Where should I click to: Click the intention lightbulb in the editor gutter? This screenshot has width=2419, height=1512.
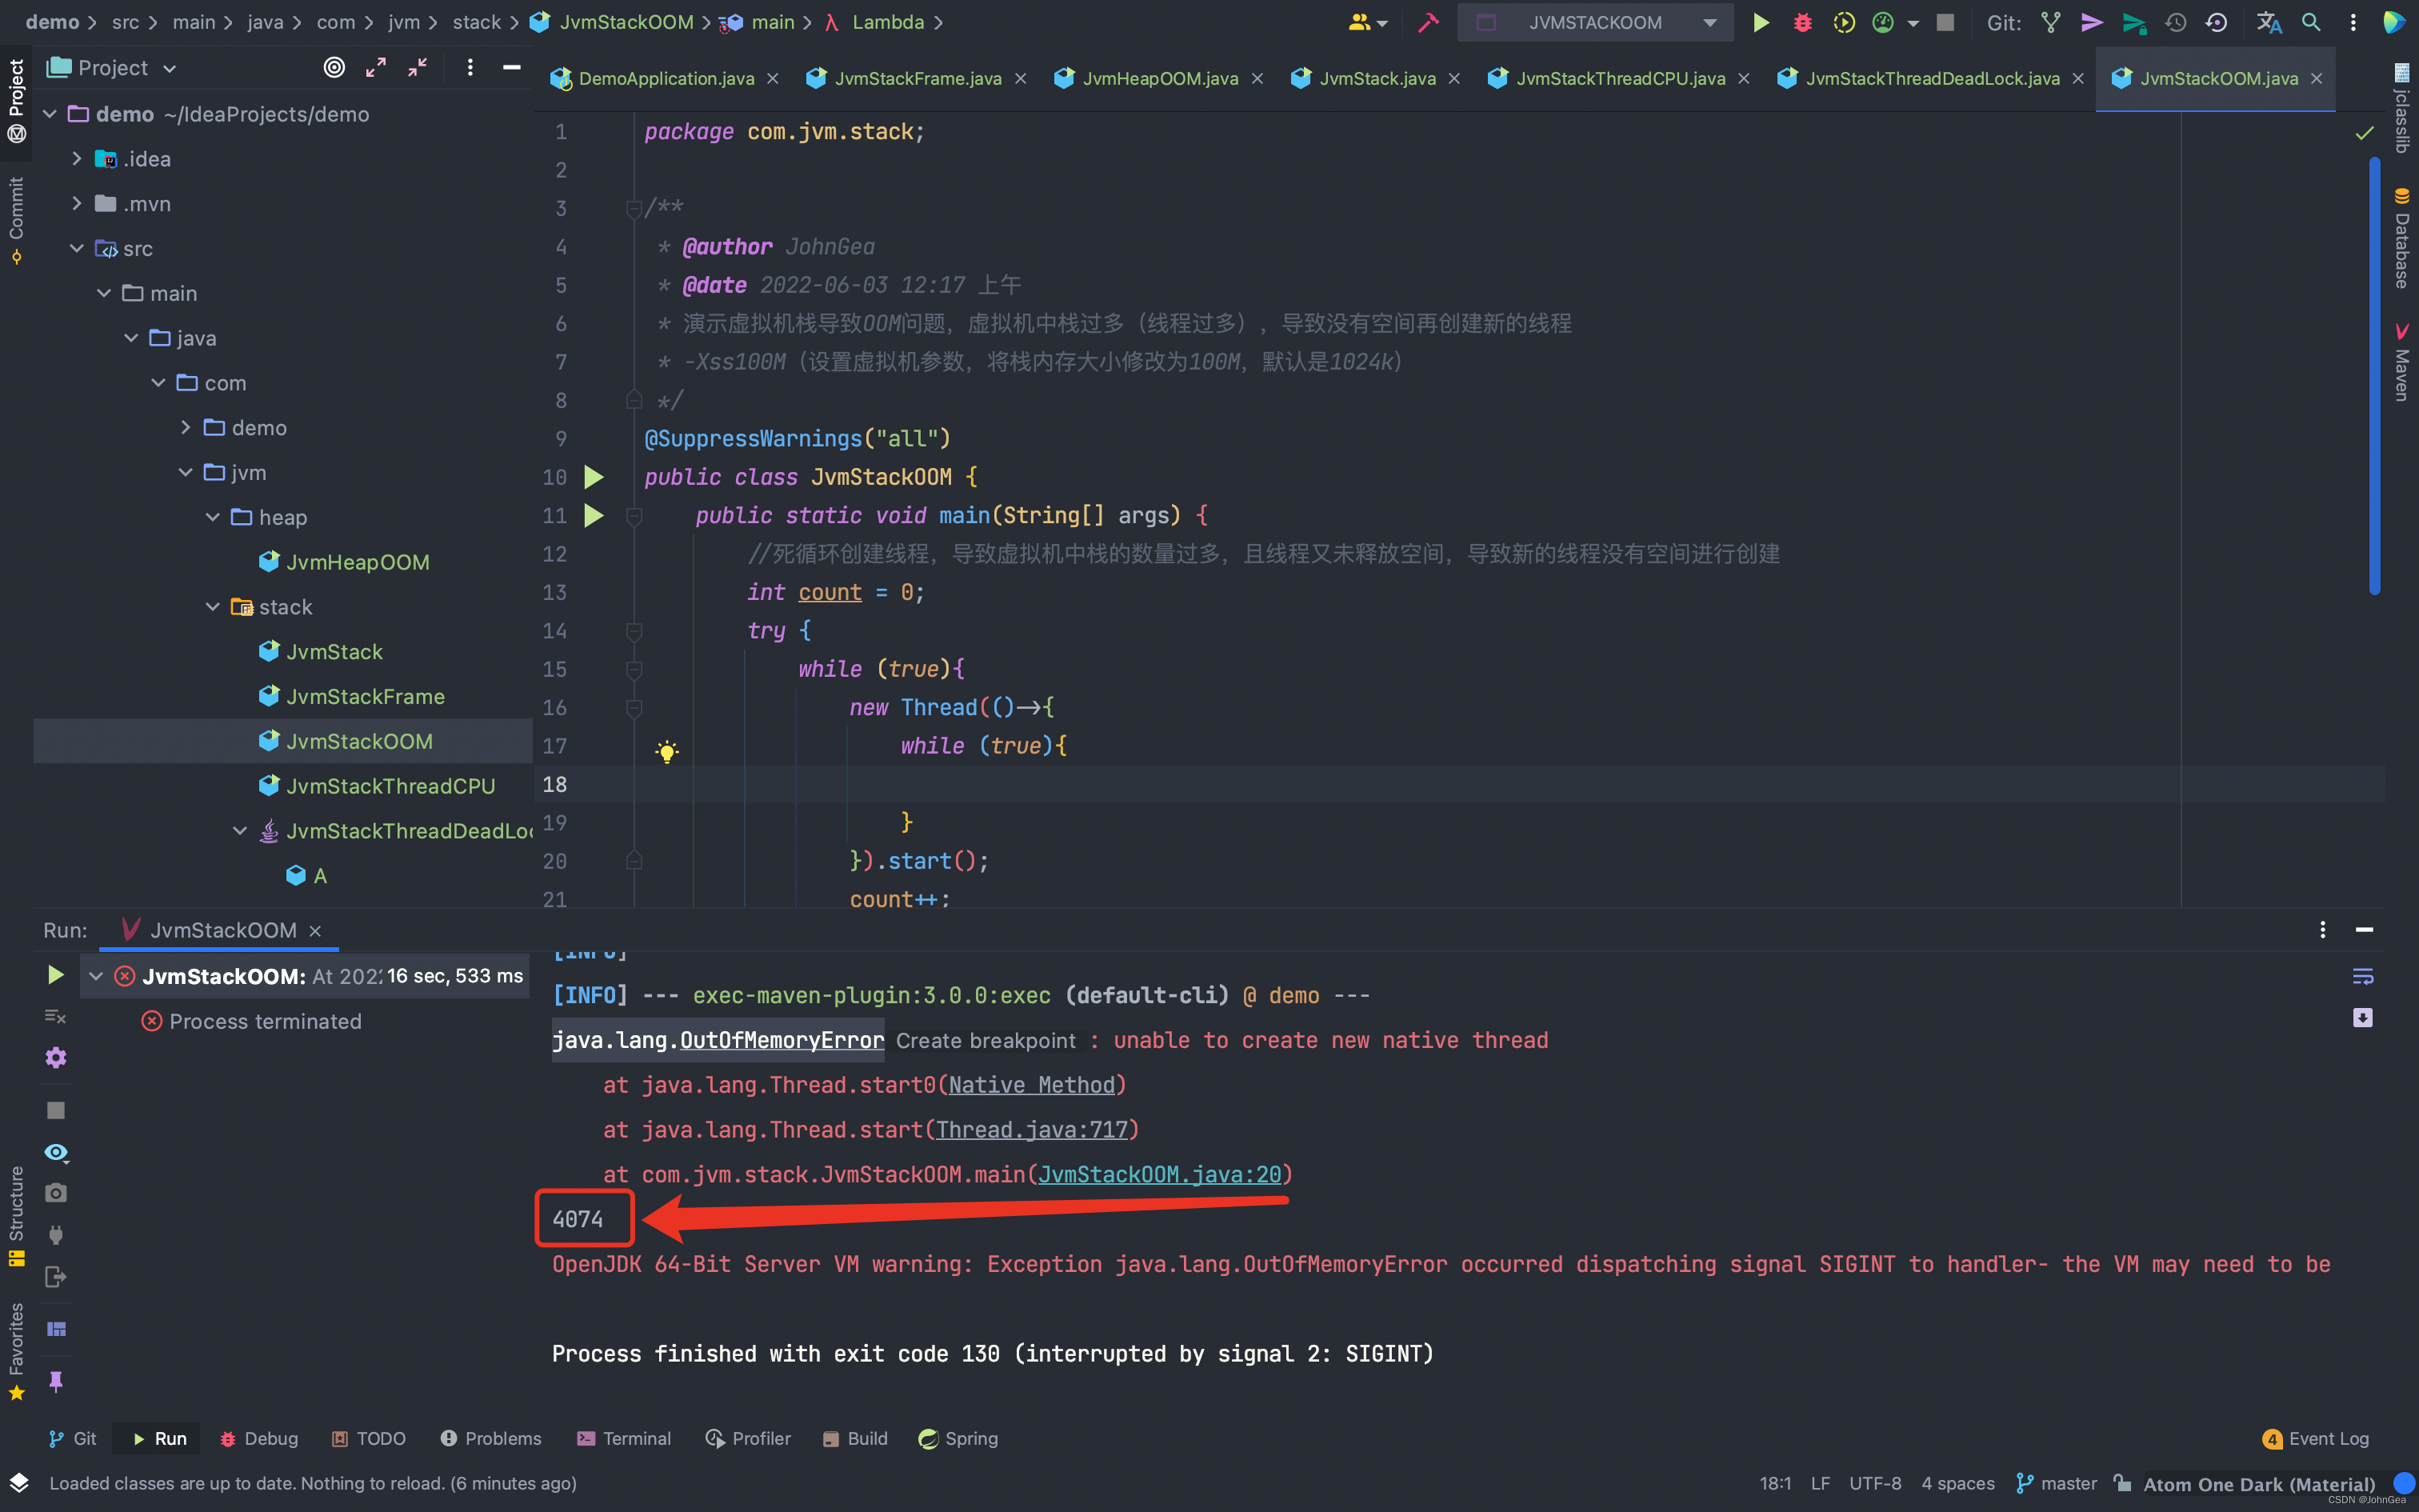pyautogui.click(x=666, y=751)
